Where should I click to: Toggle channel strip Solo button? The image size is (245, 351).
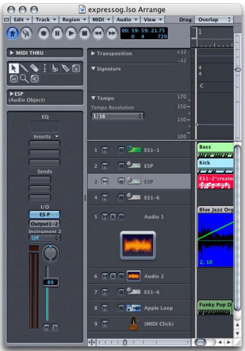[x=55, y=327]
